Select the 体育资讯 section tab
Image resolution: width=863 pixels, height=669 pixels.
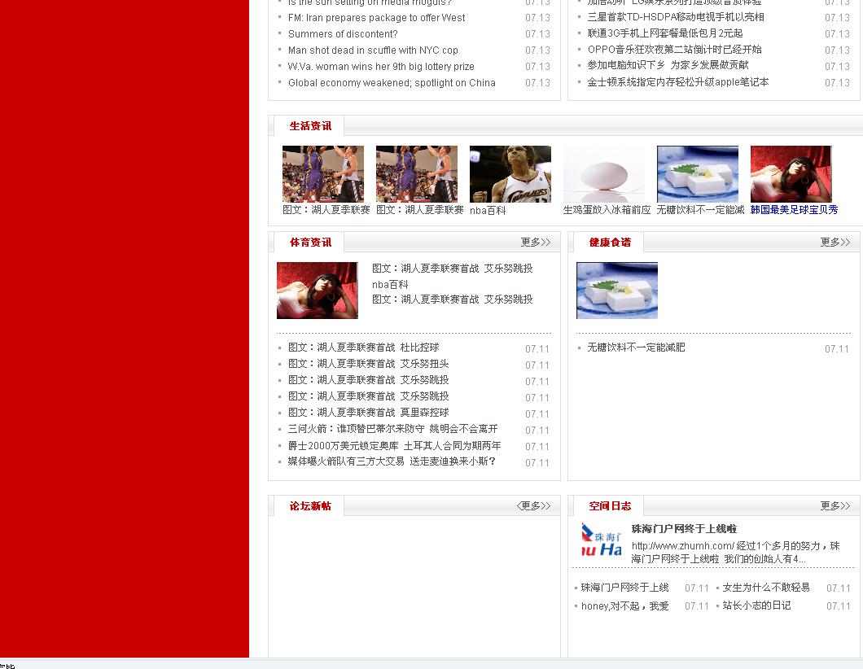click(x=310, y=242)
